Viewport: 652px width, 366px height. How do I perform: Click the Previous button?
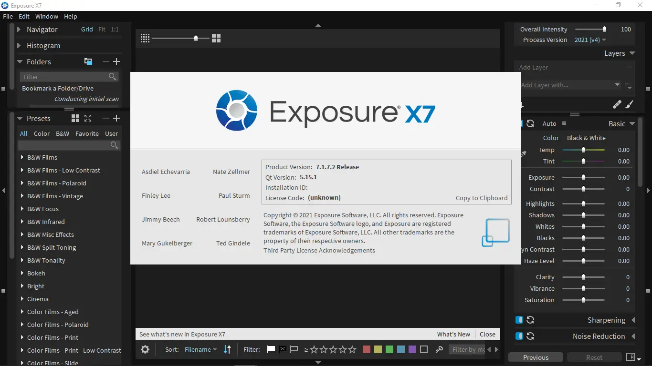tap(536, 357)
